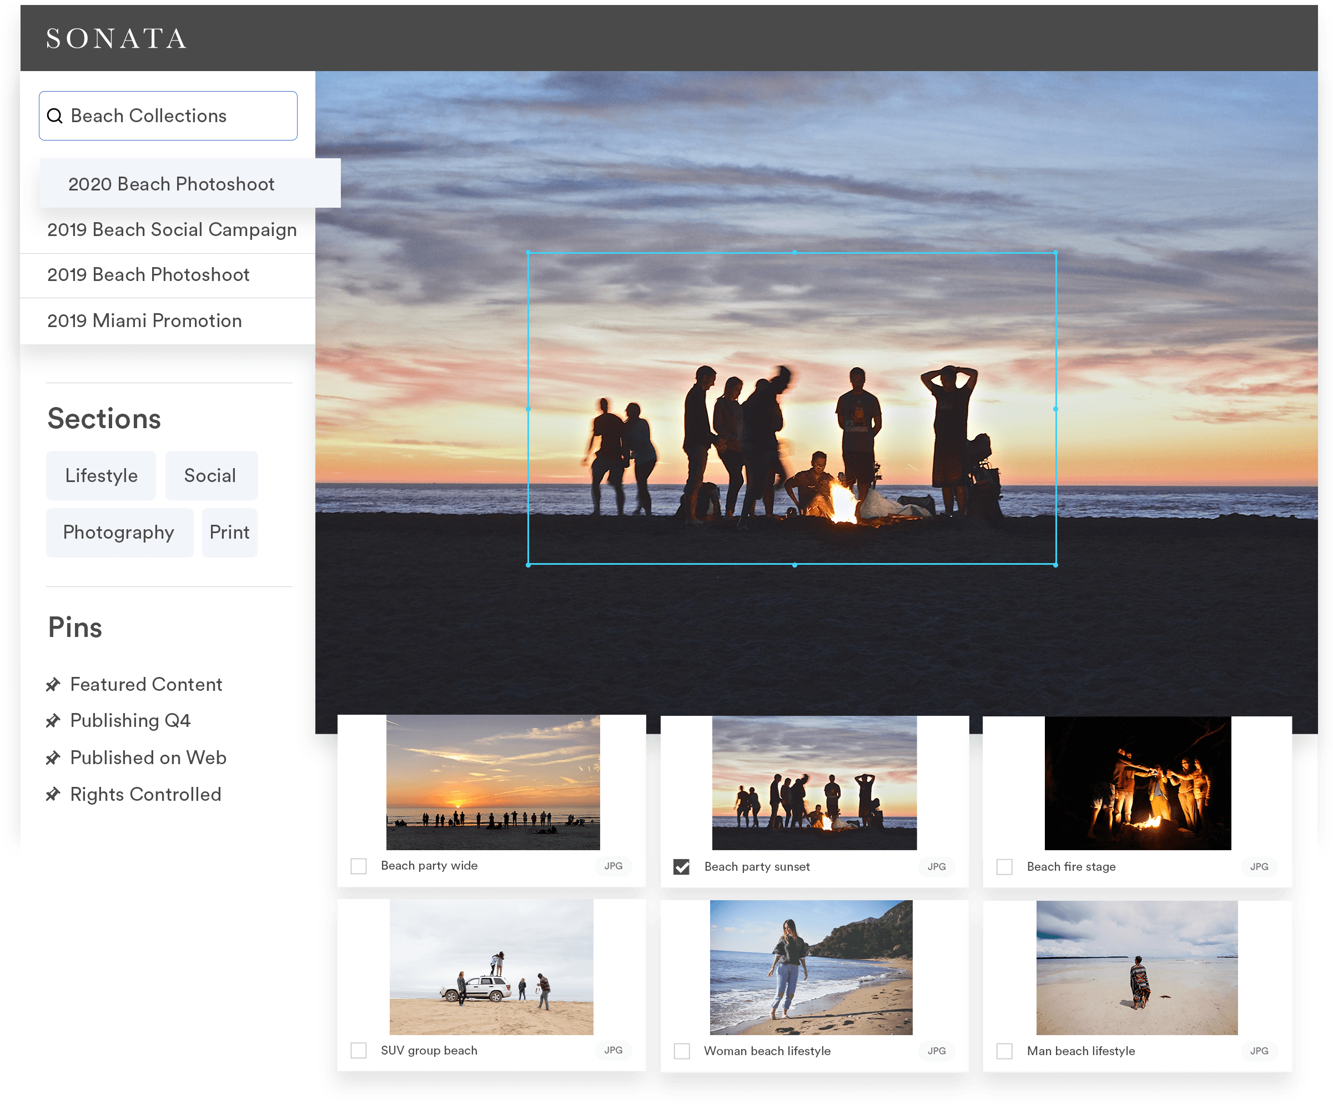Viewport: 1333px width, 1104px height.
Task: Uncheck the Beach party sunset checkbox
Action: click(681, 866)
